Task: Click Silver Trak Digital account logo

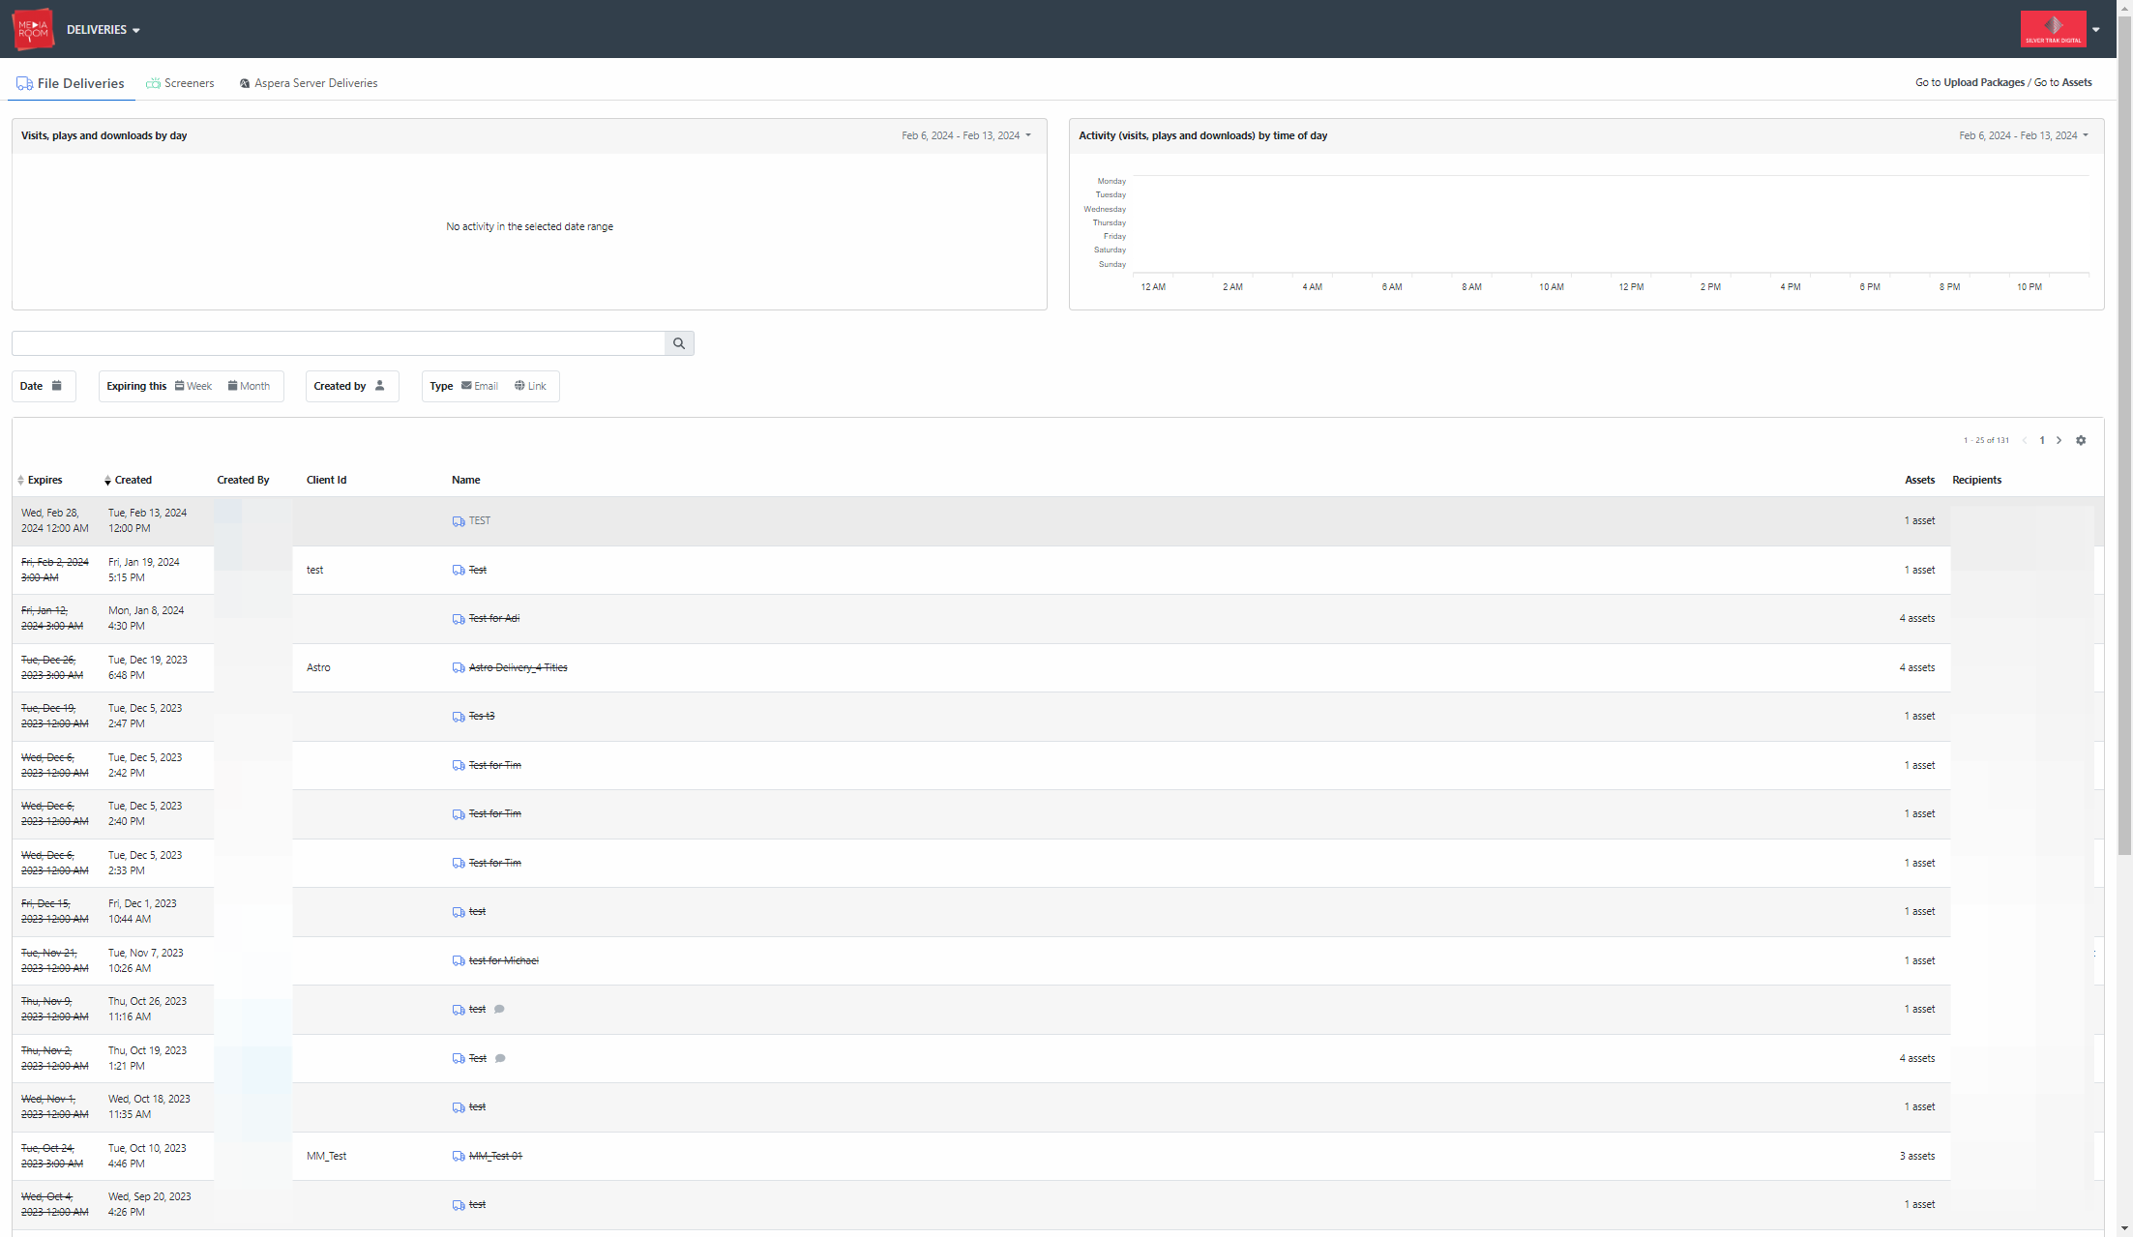Action: 2053,29
